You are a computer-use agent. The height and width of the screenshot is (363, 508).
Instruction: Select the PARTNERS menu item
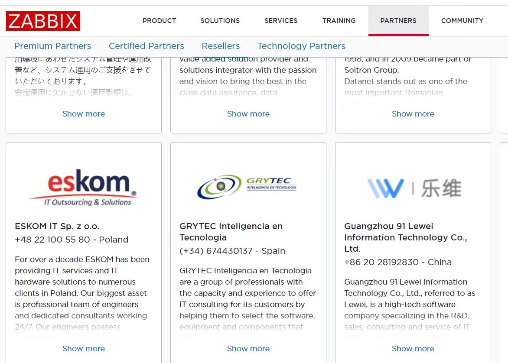[x=398, y=21]
